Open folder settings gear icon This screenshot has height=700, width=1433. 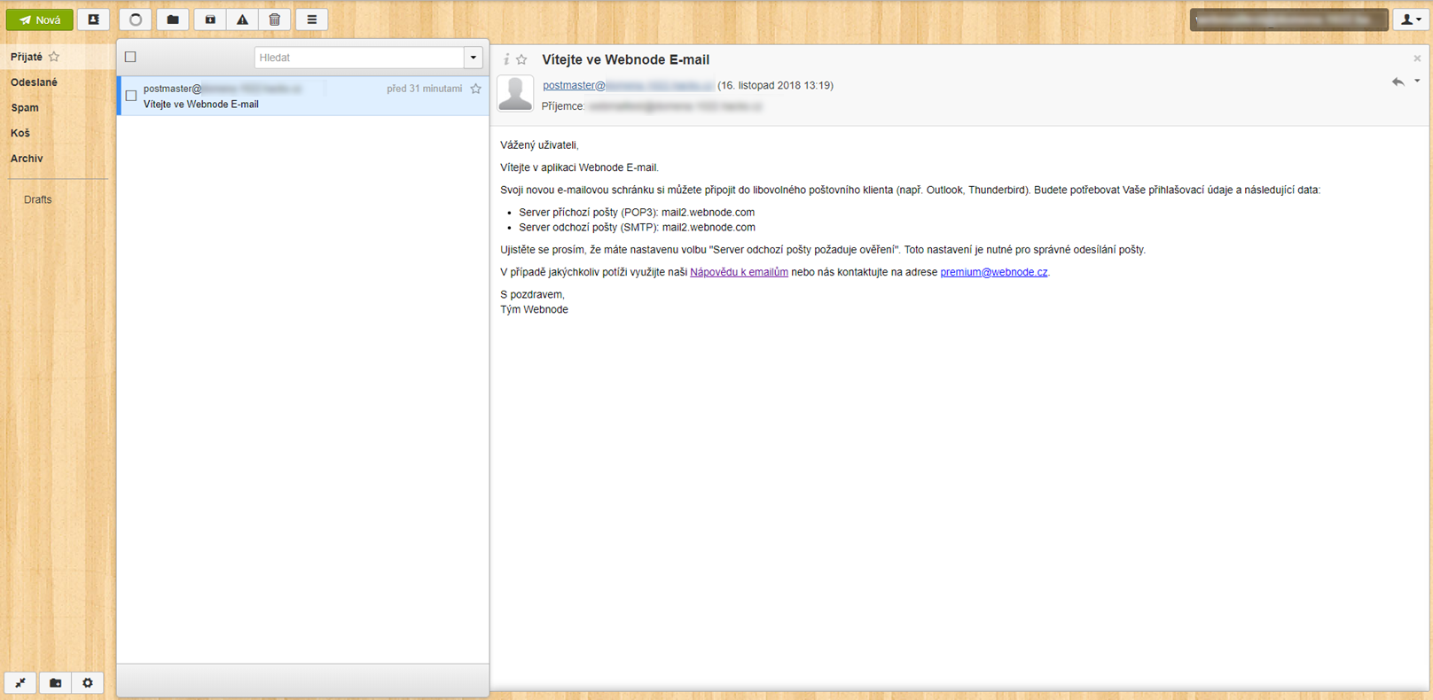click(88, 682)
